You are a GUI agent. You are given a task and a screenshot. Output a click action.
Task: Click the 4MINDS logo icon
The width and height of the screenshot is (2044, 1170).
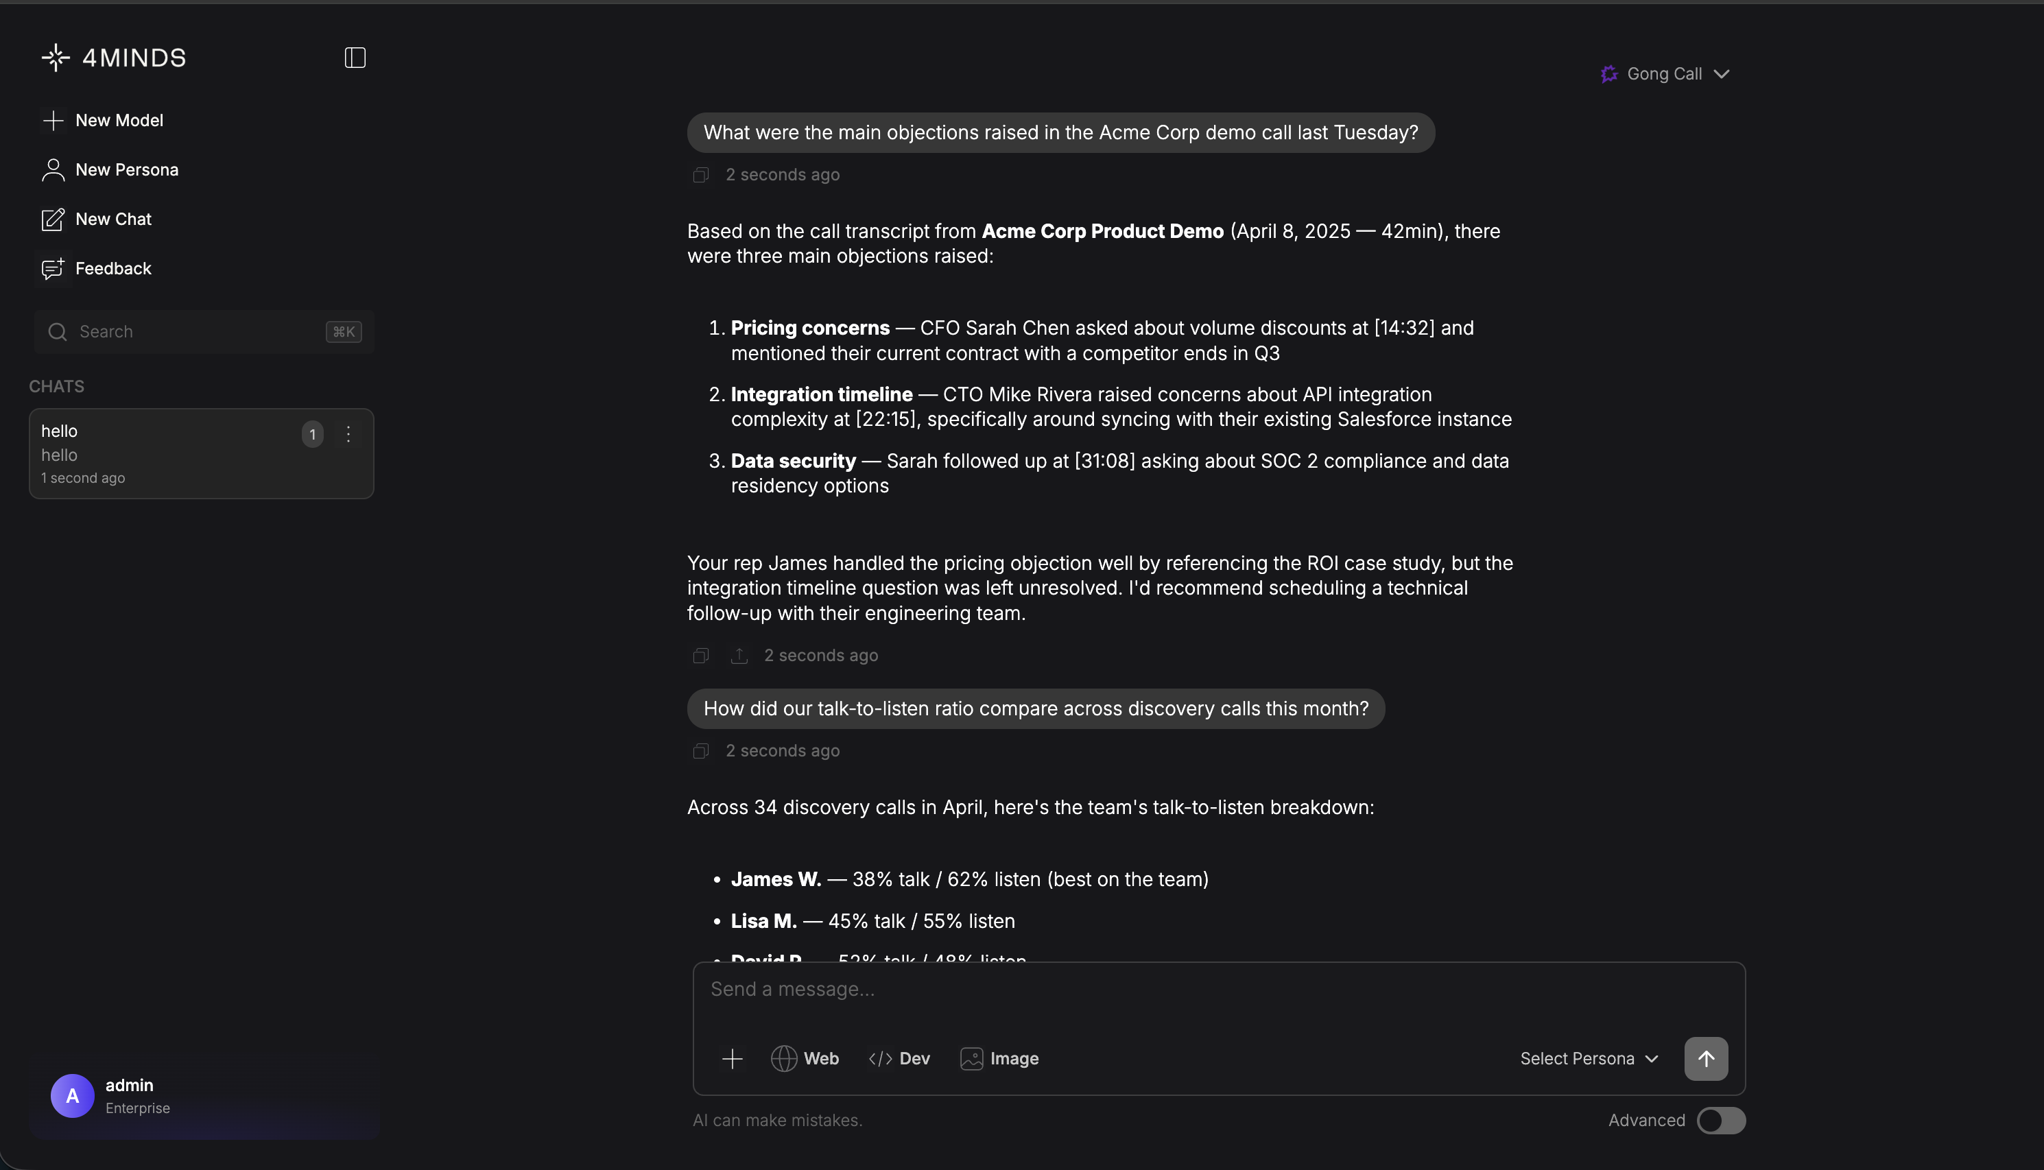56,58
